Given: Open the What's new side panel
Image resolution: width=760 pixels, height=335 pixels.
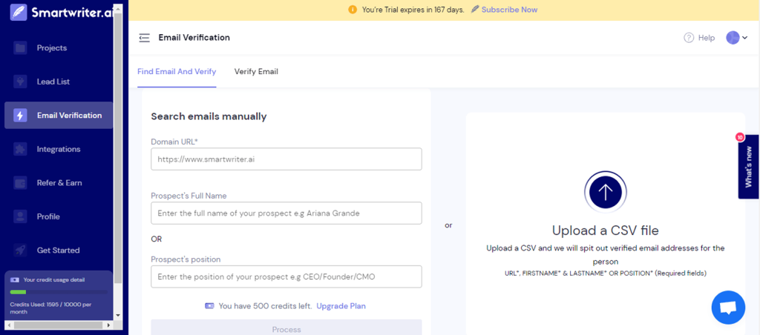Looking at the screenshot, I should point(748,167).
